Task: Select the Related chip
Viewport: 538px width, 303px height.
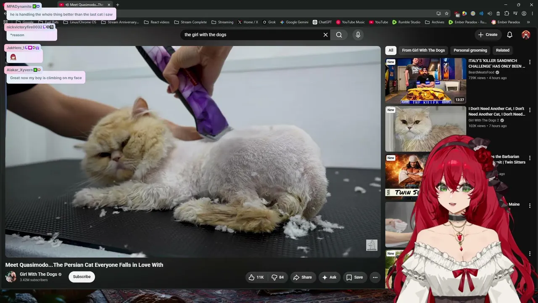Action: point(502,50)
